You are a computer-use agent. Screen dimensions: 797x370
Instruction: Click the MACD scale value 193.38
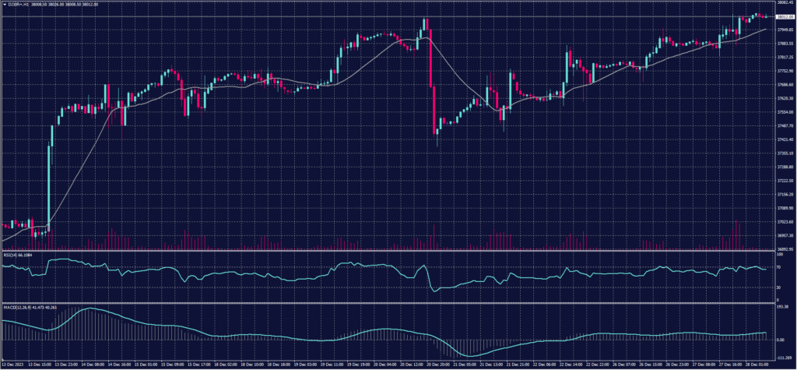tap(780, 306)
